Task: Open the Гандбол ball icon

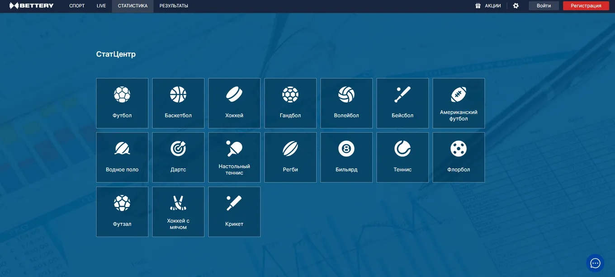Action: (290, 94)
